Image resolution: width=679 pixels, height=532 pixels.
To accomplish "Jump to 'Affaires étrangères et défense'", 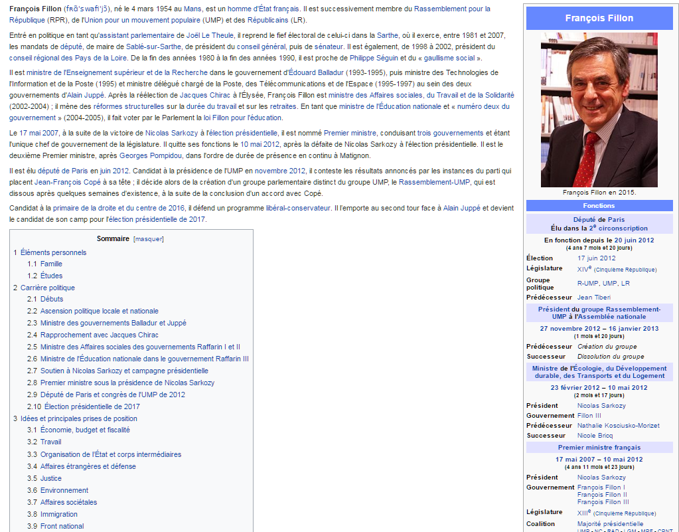I will (x=88, y=467).
